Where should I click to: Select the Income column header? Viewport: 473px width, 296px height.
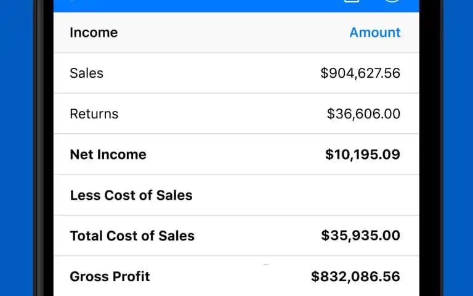94,32
